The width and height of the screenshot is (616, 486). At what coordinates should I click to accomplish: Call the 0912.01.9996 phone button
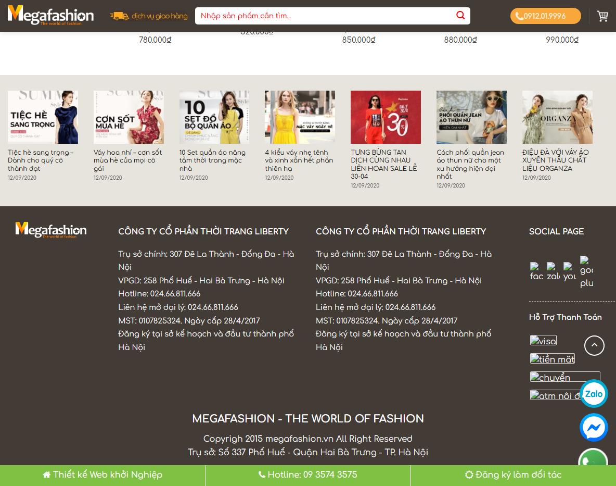[545, 16]
